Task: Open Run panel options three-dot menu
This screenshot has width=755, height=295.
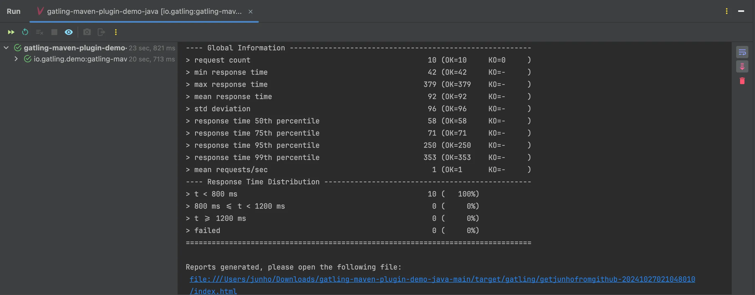Action: pos(726,11)
